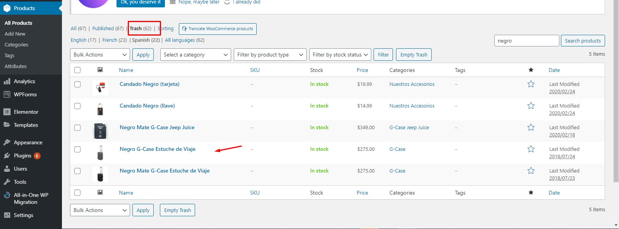Sort by the featured star column header
The width and height of the screenshot is (619, 229).
[531, 70]
